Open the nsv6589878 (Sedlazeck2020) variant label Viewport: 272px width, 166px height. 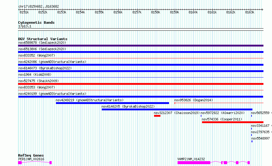pos(42,43)
